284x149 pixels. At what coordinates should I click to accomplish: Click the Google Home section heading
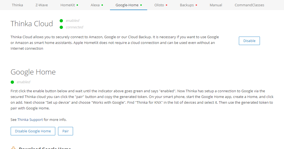click(33, 72)
